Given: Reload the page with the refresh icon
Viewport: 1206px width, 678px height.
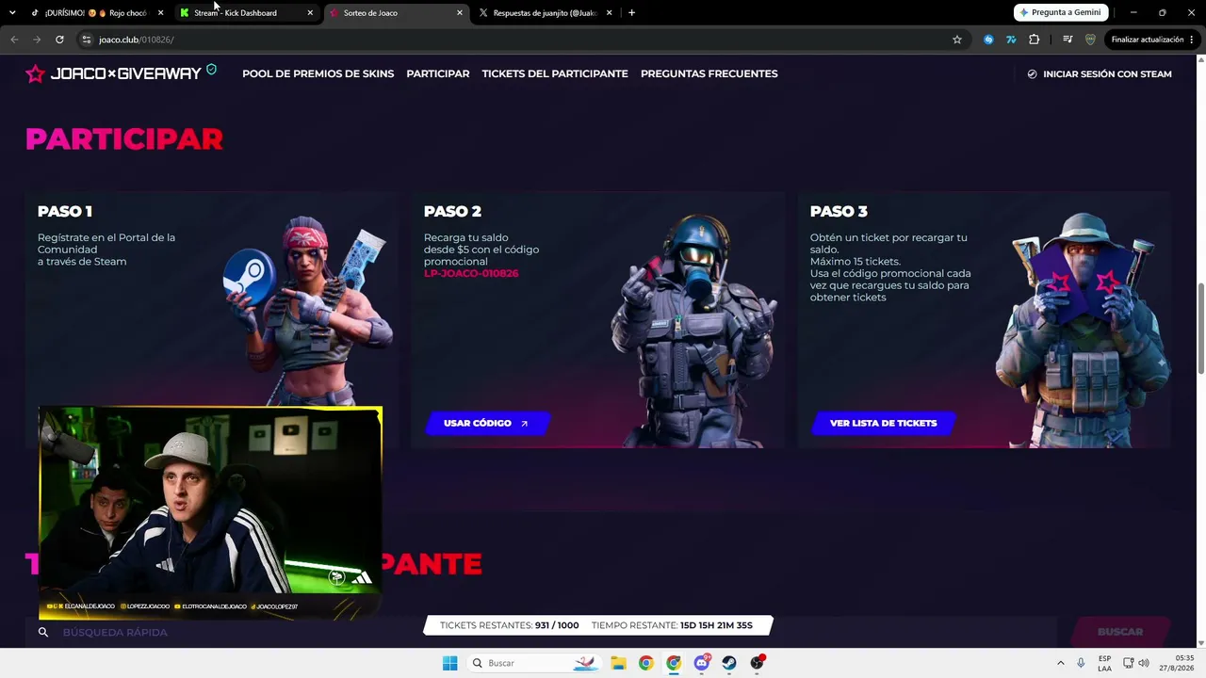Looking at the screenshot, I should point(59,40).
